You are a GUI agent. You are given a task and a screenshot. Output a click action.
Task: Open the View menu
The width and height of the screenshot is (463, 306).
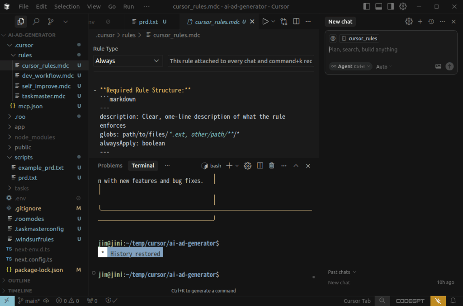pos(94,6)
